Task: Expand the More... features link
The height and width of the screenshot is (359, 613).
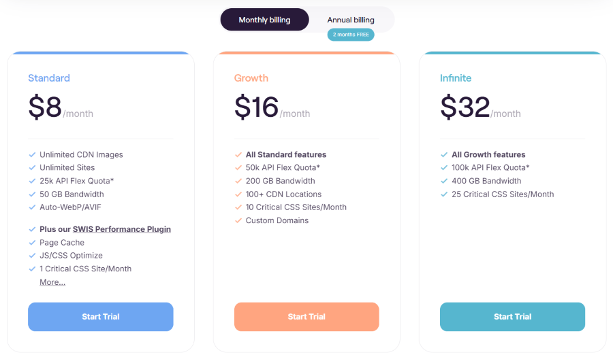Action: [52, 282]
